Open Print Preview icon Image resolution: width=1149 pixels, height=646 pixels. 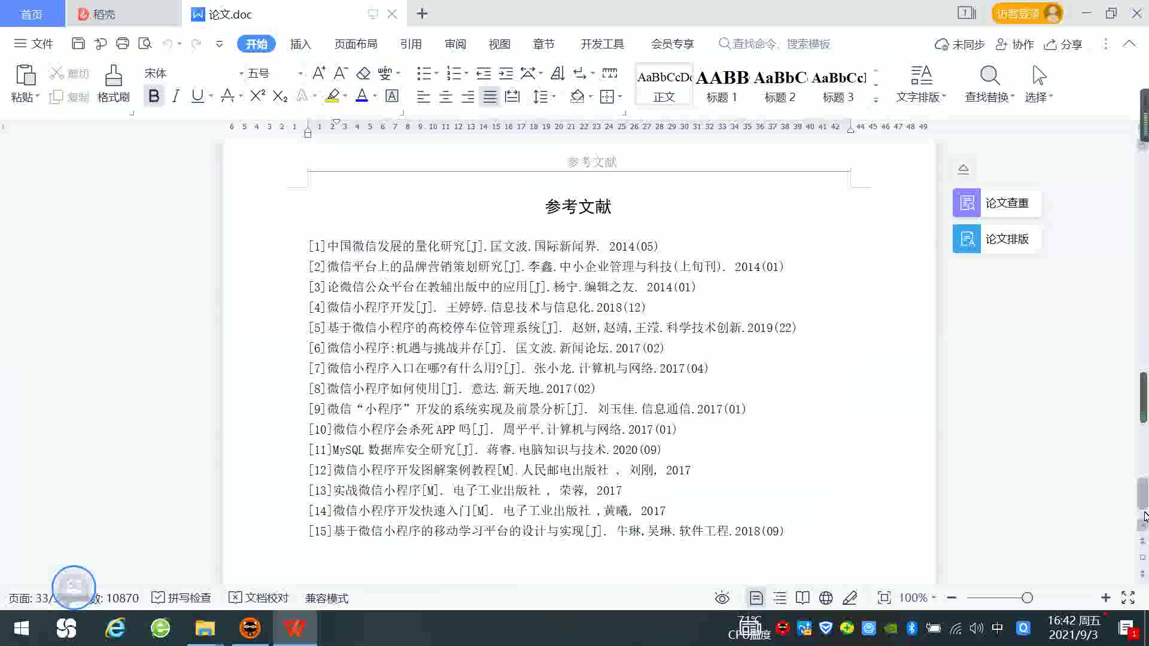(x=145, y=44)
